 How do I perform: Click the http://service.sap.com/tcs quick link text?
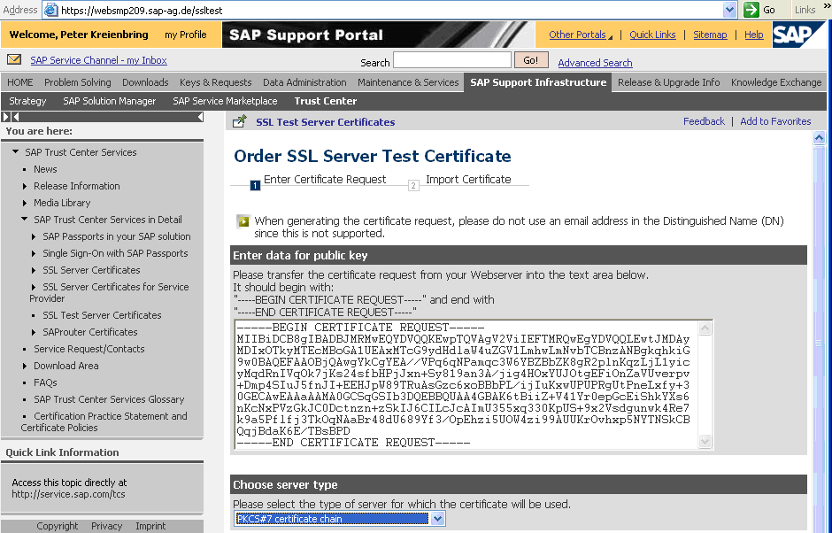(68, 494)
